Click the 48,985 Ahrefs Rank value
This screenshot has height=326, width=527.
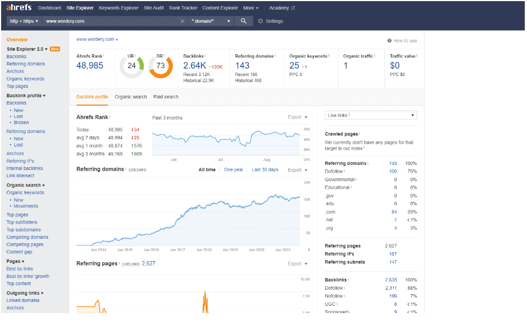(x=90, y=65)
